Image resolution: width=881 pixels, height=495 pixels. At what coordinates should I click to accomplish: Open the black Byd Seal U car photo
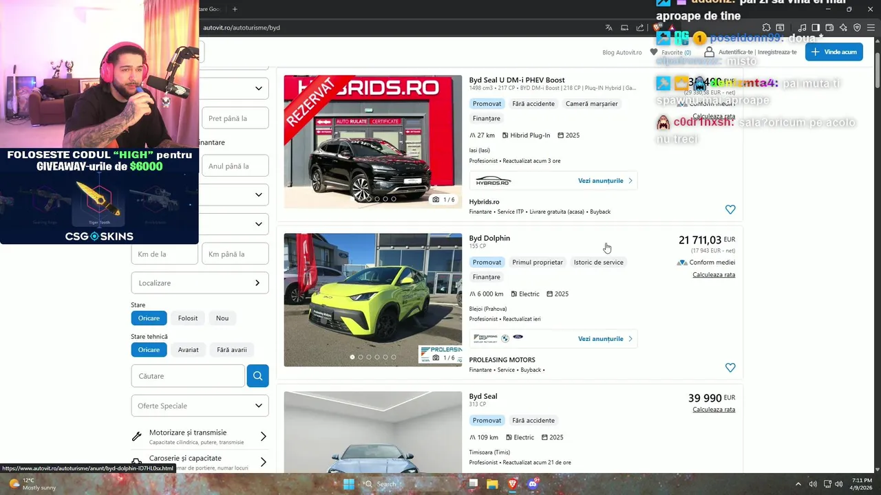pos(373,142)
